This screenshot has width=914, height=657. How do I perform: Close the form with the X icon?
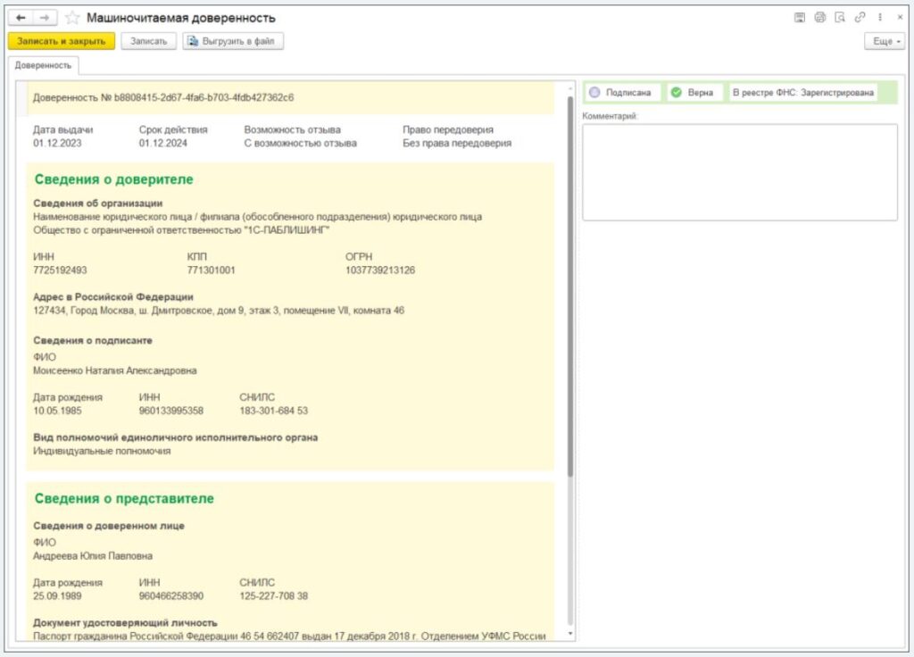pyautogui.click(x=900, y=18)
